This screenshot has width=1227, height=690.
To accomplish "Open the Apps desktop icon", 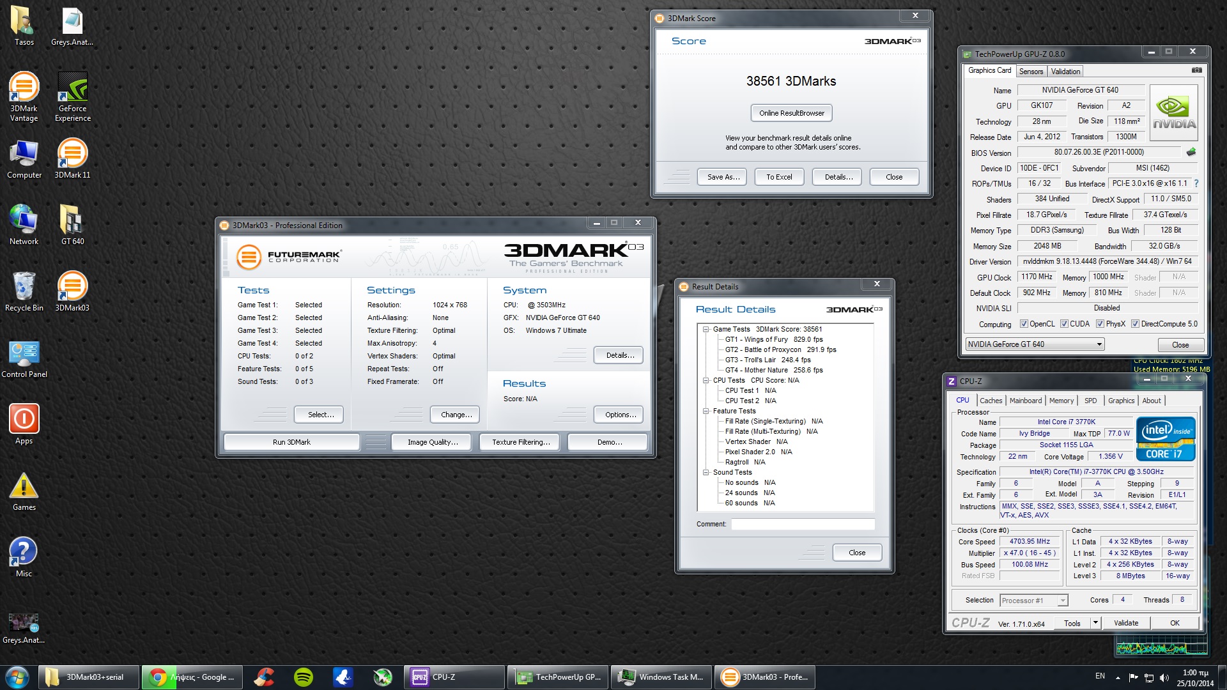I will 24,424.
